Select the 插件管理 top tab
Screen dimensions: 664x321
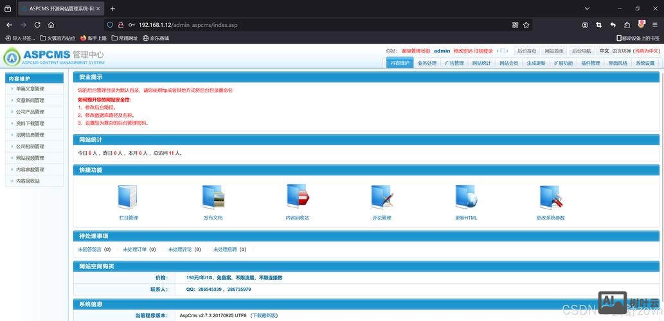click(591, 63)
